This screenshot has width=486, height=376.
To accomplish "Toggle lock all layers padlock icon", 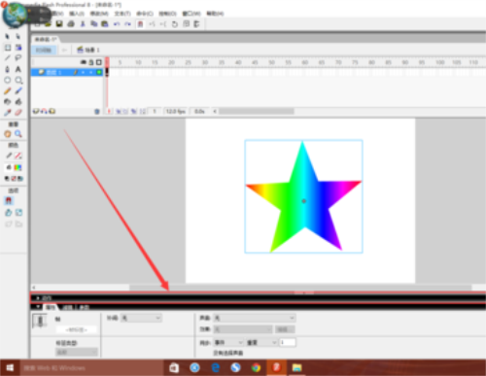I will 91,62.
